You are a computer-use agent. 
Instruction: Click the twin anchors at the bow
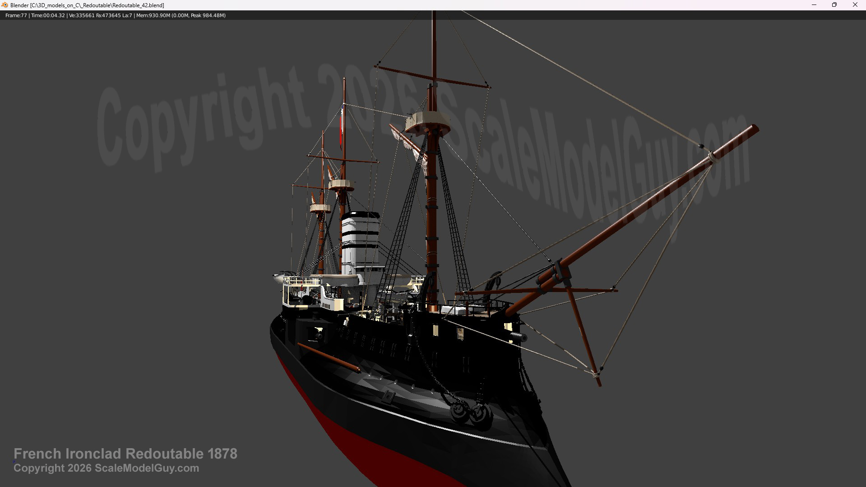(469, 412)
